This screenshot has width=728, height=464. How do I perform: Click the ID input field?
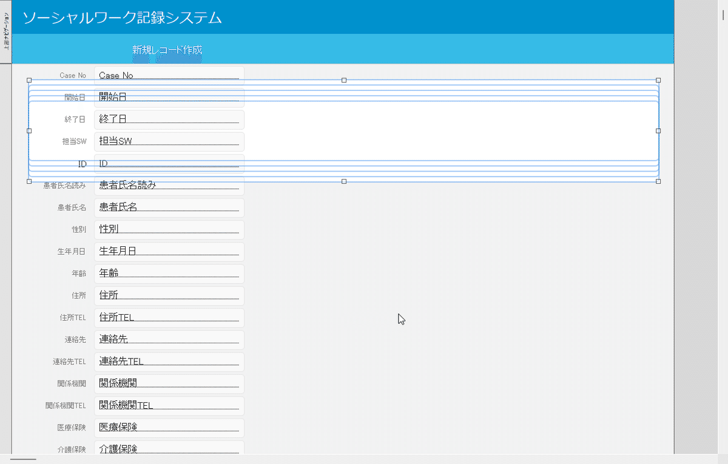(x=169, y=164)
